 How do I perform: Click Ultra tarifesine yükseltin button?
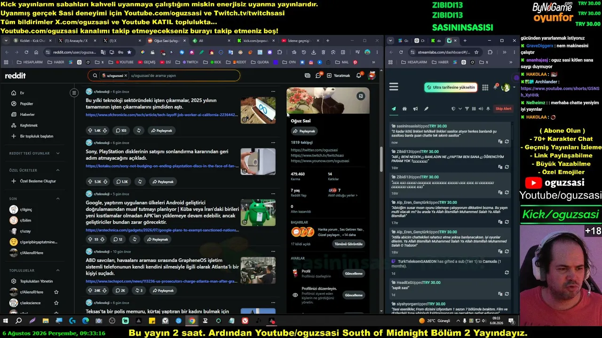coord(451,87)
